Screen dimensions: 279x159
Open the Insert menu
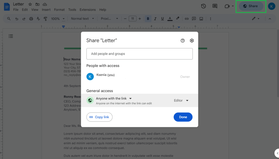click(46, 9)
